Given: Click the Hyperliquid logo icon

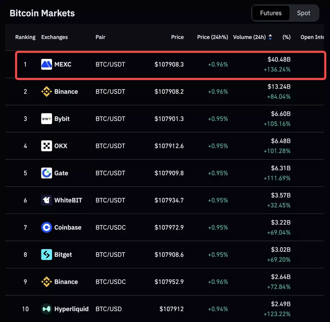Looking at the screenshot, I should (x=46, y=309).
